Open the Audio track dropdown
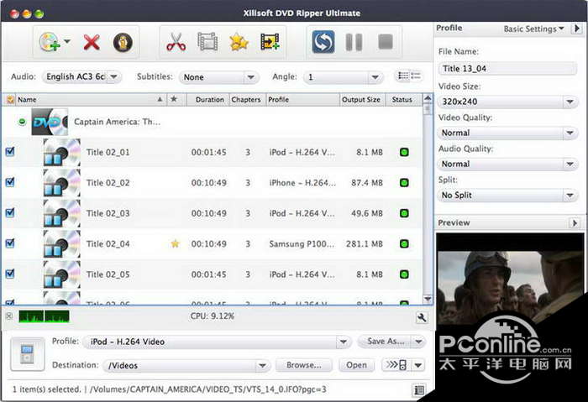Screen dimensions: 588x402 81,77
